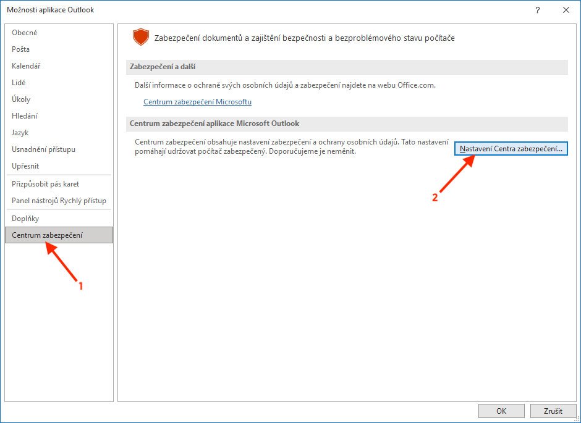Switch to the Doplňky section
The image size is (581, 423).
(x=25, y=219)
